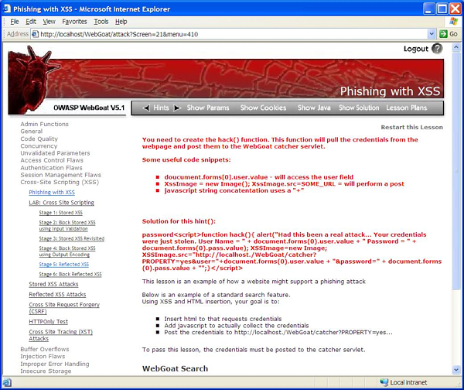Screen dimensions: 464x390
Task: Click Restart this Lesson link
Action: (x=411, y=128)
